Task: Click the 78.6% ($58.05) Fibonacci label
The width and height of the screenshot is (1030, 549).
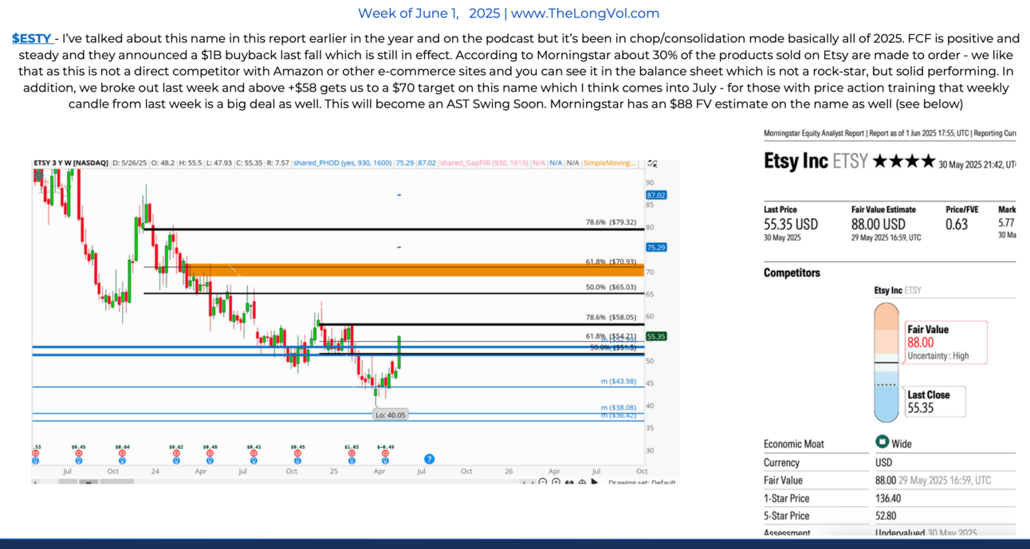Action: tap(611, 317)
